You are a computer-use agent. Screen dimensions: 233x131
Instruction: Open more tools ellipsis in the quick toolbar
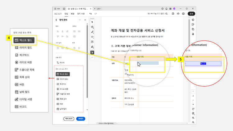(92, 57)
